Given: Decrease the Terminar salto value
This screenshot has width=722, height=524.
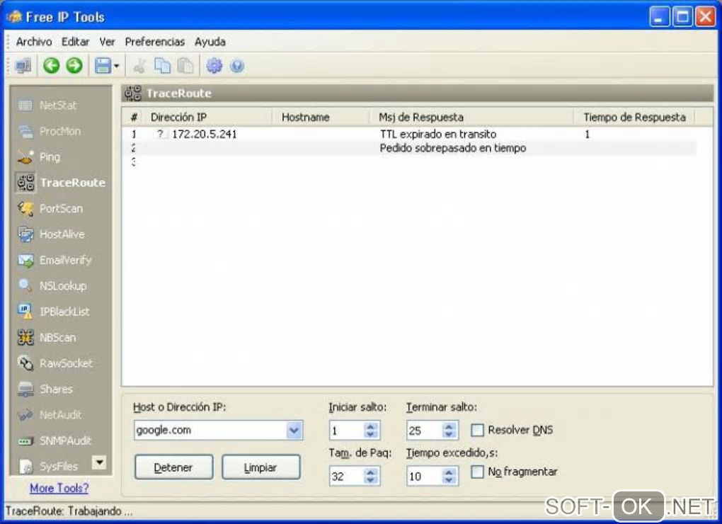Looking at the screenshot, I should (449, 434).
